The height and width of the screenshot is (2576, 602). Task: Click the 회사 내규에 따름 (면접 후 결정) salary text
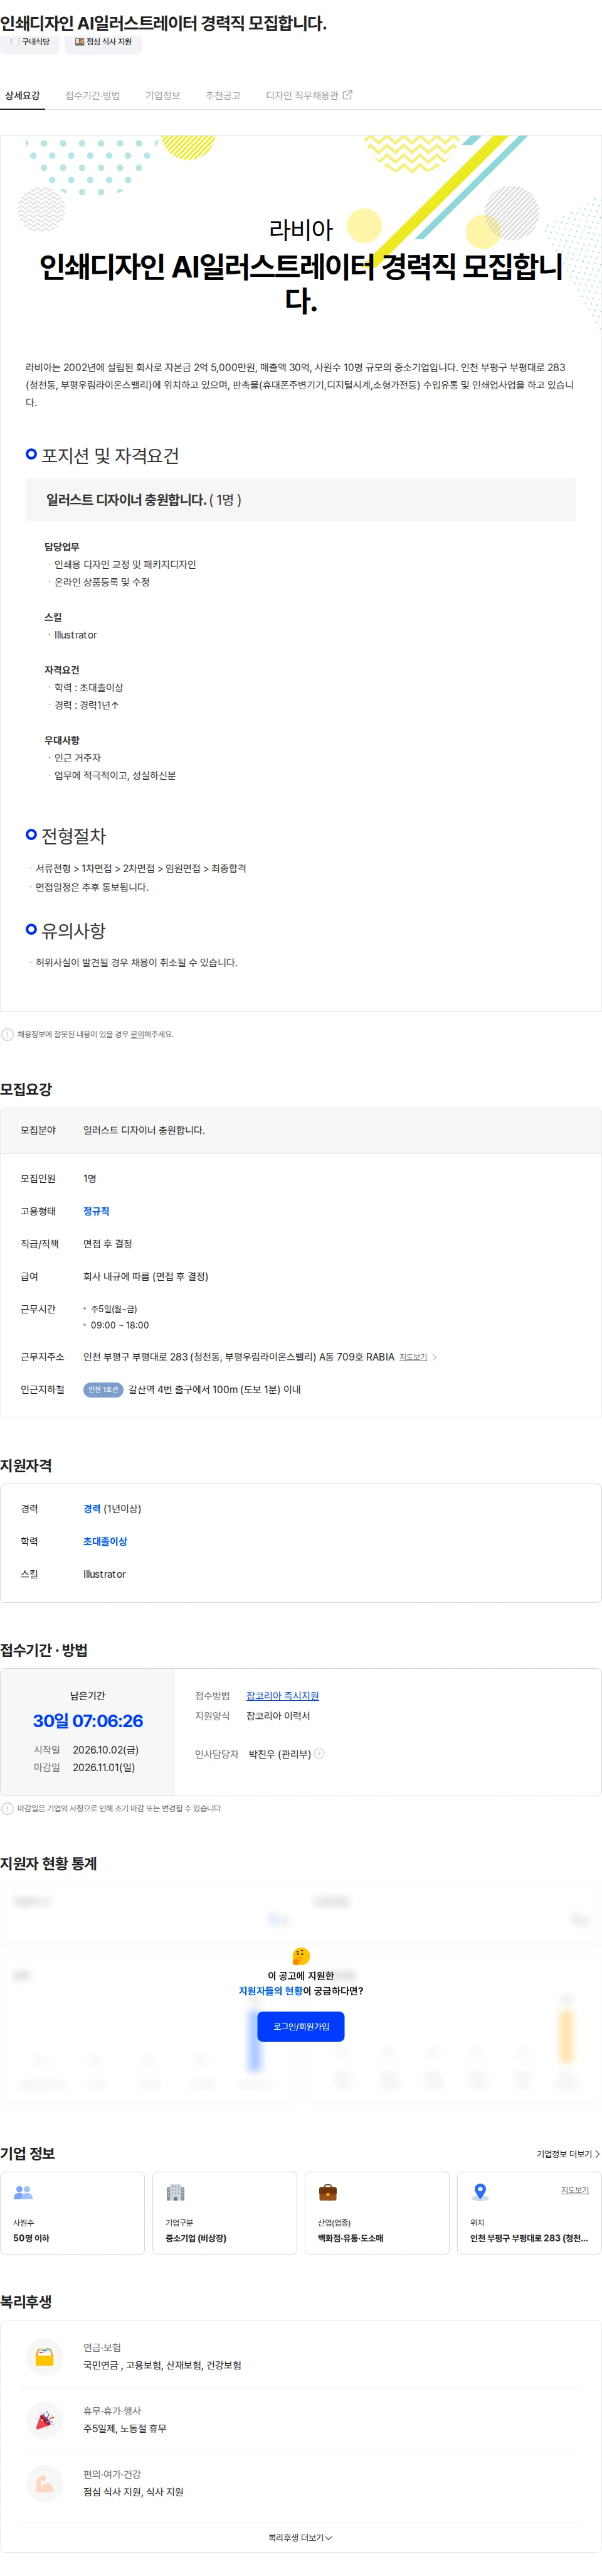coord(145,1276)
